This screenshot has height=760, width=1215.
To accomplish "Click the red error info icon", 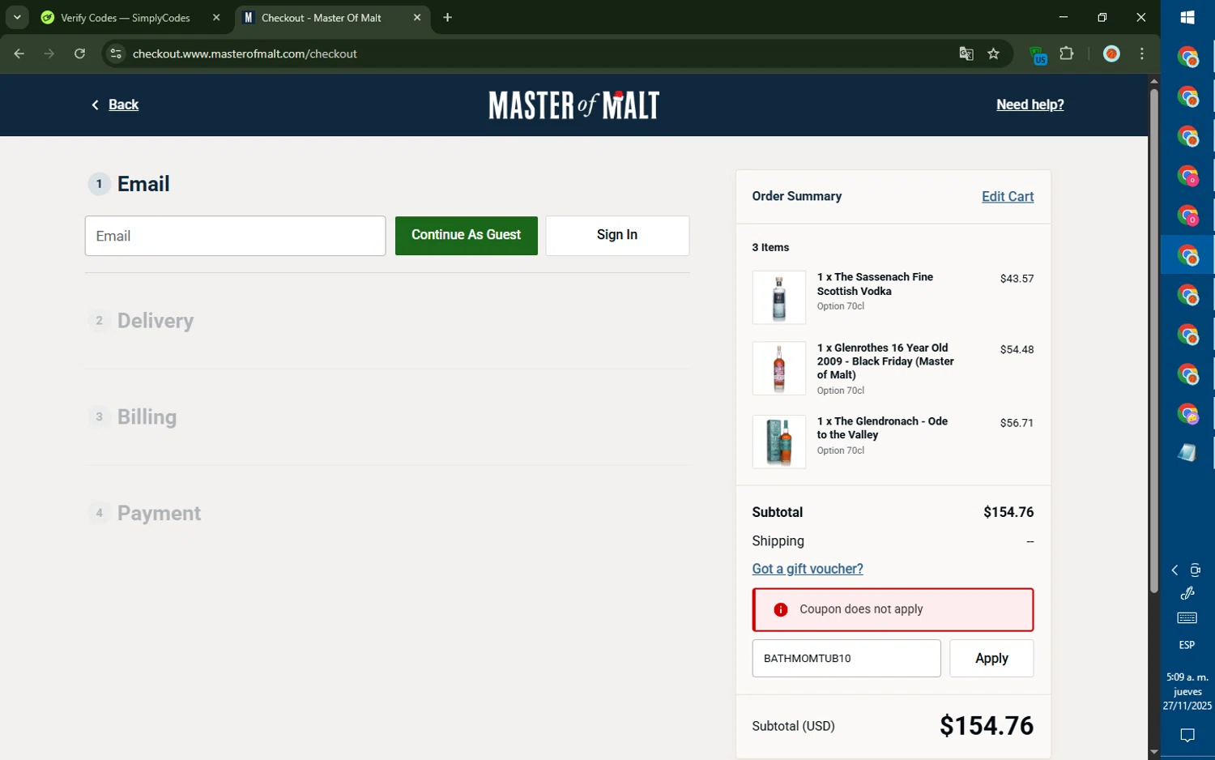I will pos(781,609).
